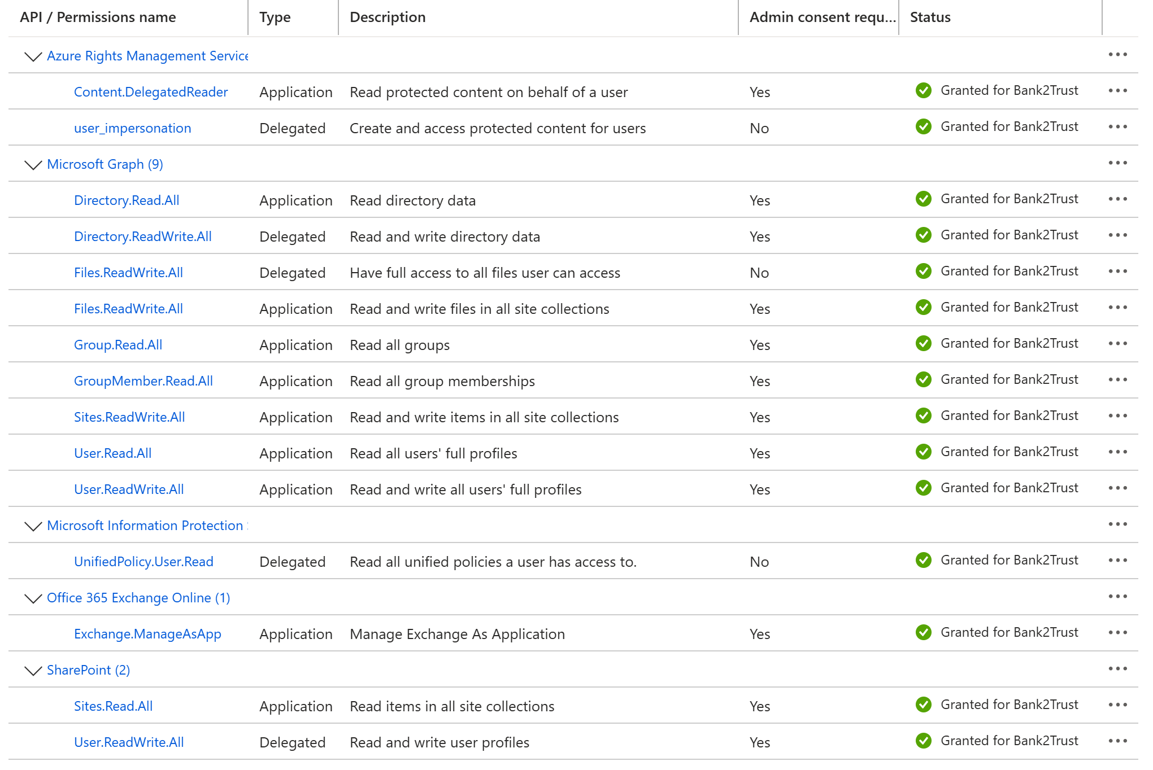Click the Admin consent required column header
1153x770 pixels.
(x=823, y=17)
